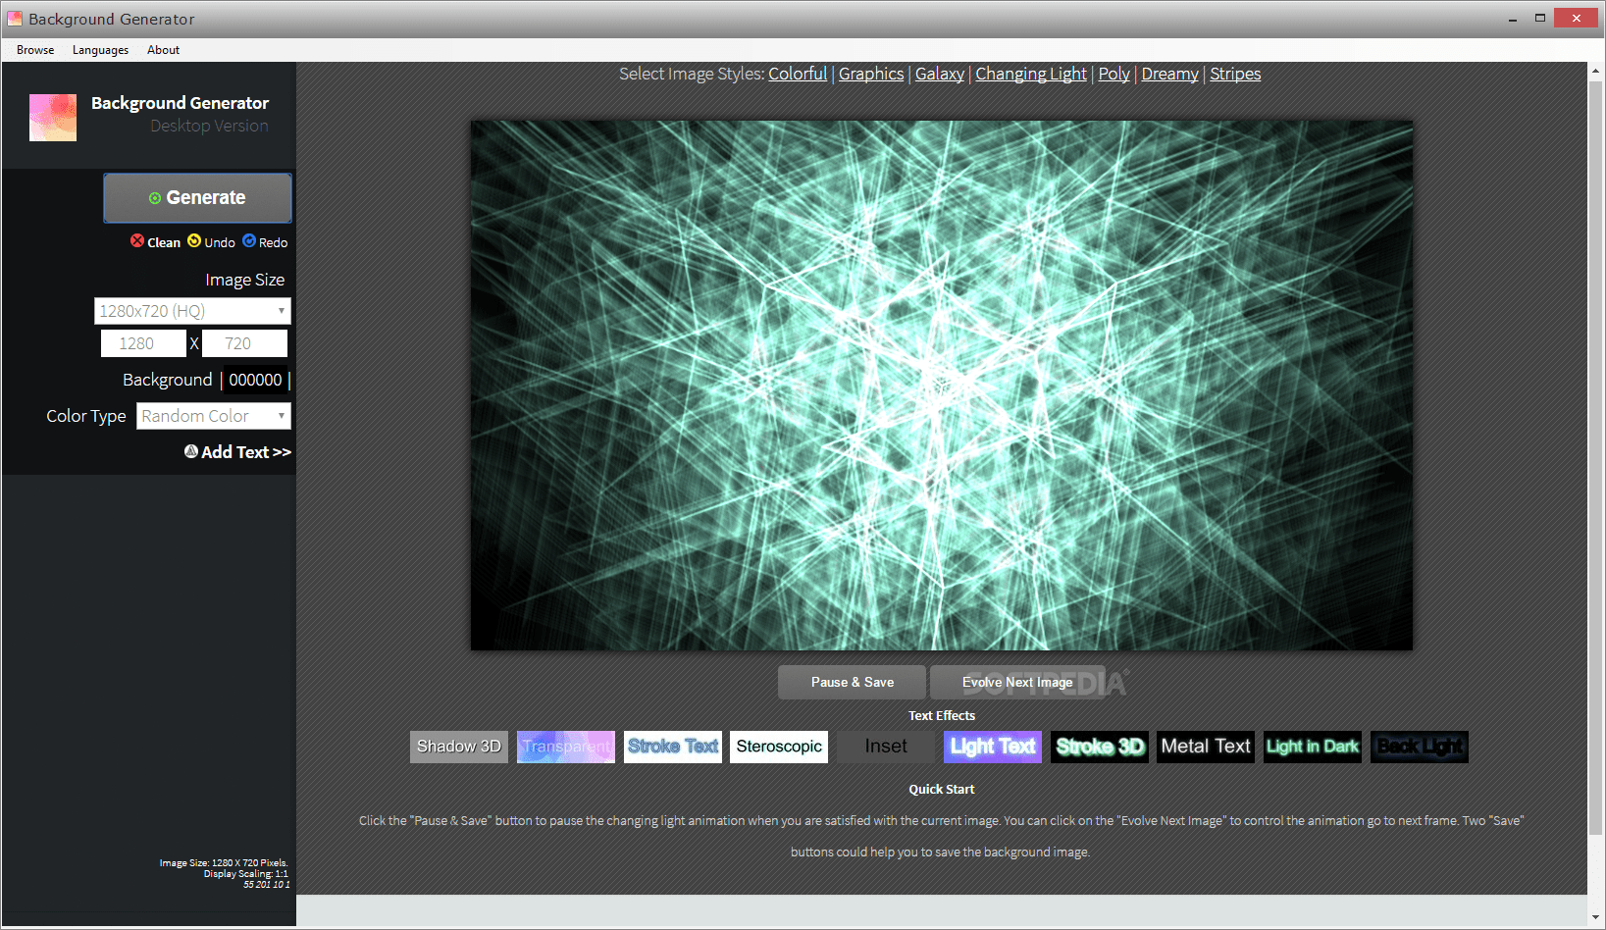Choose the Stroke Text effect
The height and width of the screenshot is (930, 1606).
[x=673, y=747]
